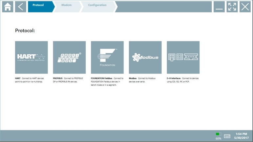This screenshot has height=142, width=253.
Task: Pick the FOUNDATION Fieldbus tile
Action: [107, 57]
